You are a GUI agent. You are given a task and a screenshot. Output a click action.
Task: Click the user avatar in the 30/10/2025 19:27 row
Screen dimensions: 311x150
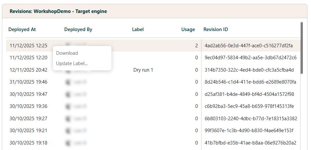click(x=68, y=119)
